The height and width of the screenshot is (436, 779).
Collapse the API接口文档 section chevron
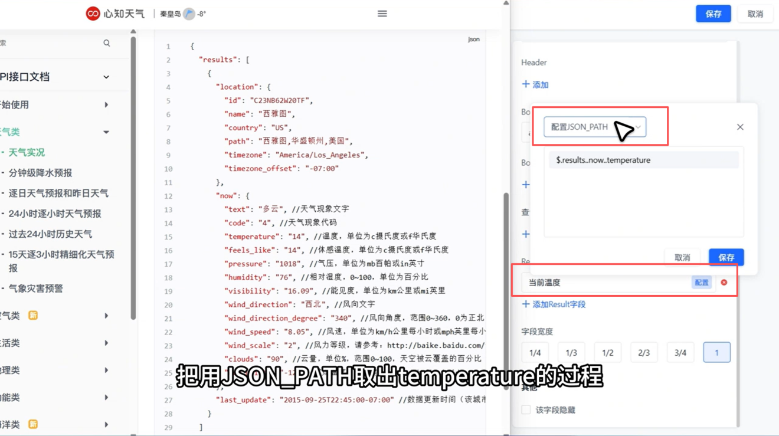[106, 77]
